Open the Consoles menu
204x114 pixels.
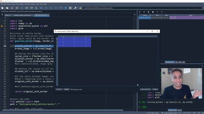click(x=27, y=4)
